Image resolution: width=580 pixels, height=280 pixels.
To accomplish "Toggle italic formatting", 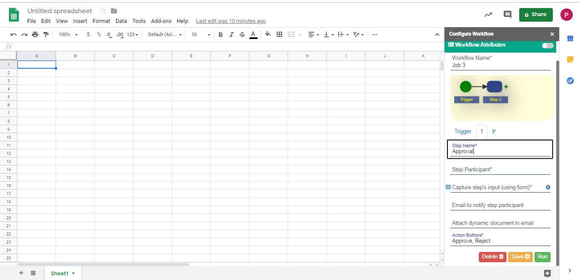I will coord(232,35).
